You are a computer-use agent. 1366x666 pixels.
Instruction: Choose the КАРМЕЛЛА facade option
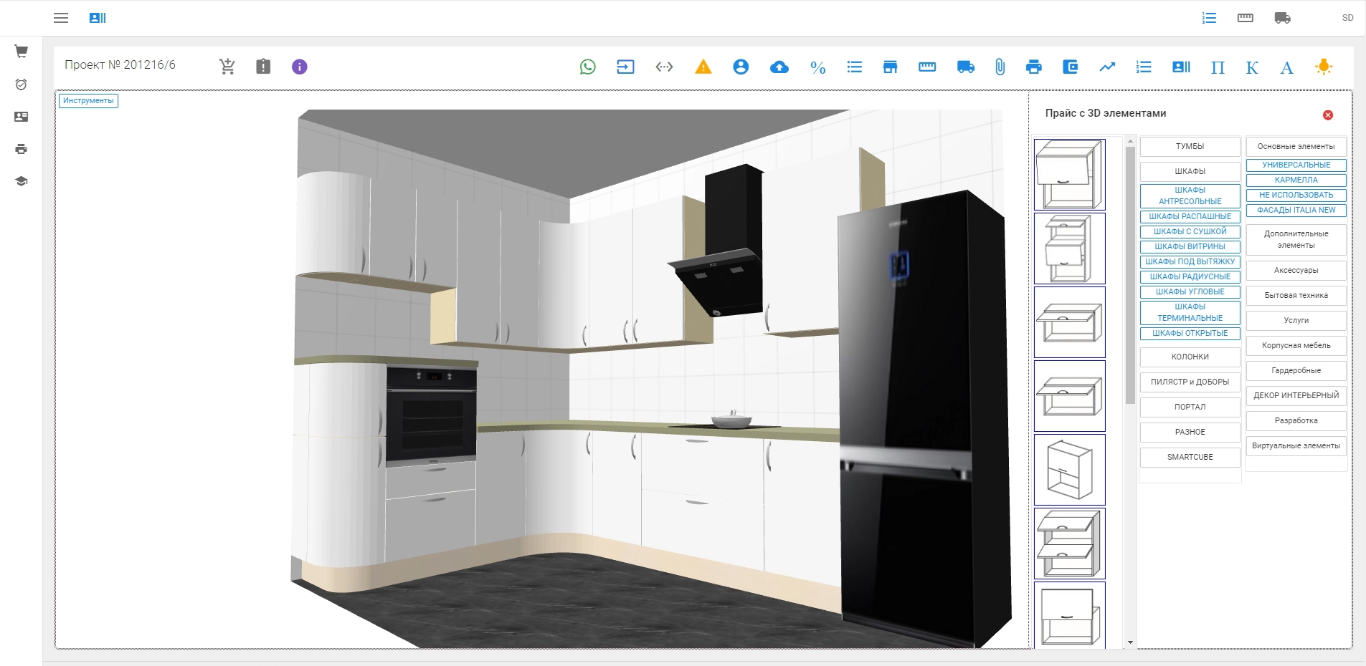pyautogui.click(x=1296, y=180)
